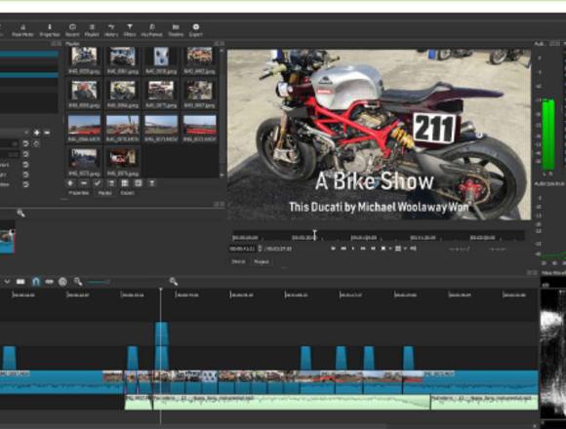Play the video in the player
Screen dimensions: 566x429
tap(353, 248)
